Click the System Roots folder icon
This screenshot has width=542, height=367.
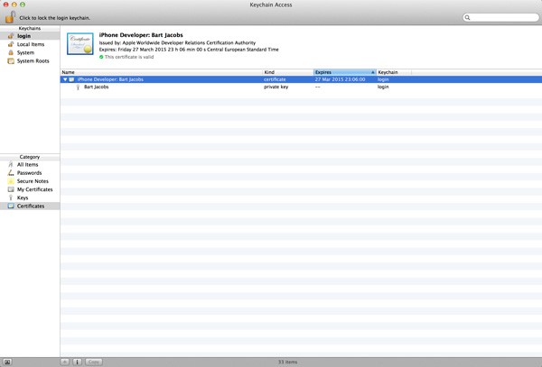tap(11, 60)
